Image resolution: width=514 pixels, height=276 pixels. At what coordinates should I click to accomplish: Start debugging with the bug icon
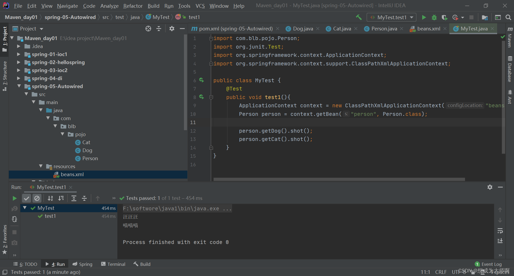click(434, 17)
